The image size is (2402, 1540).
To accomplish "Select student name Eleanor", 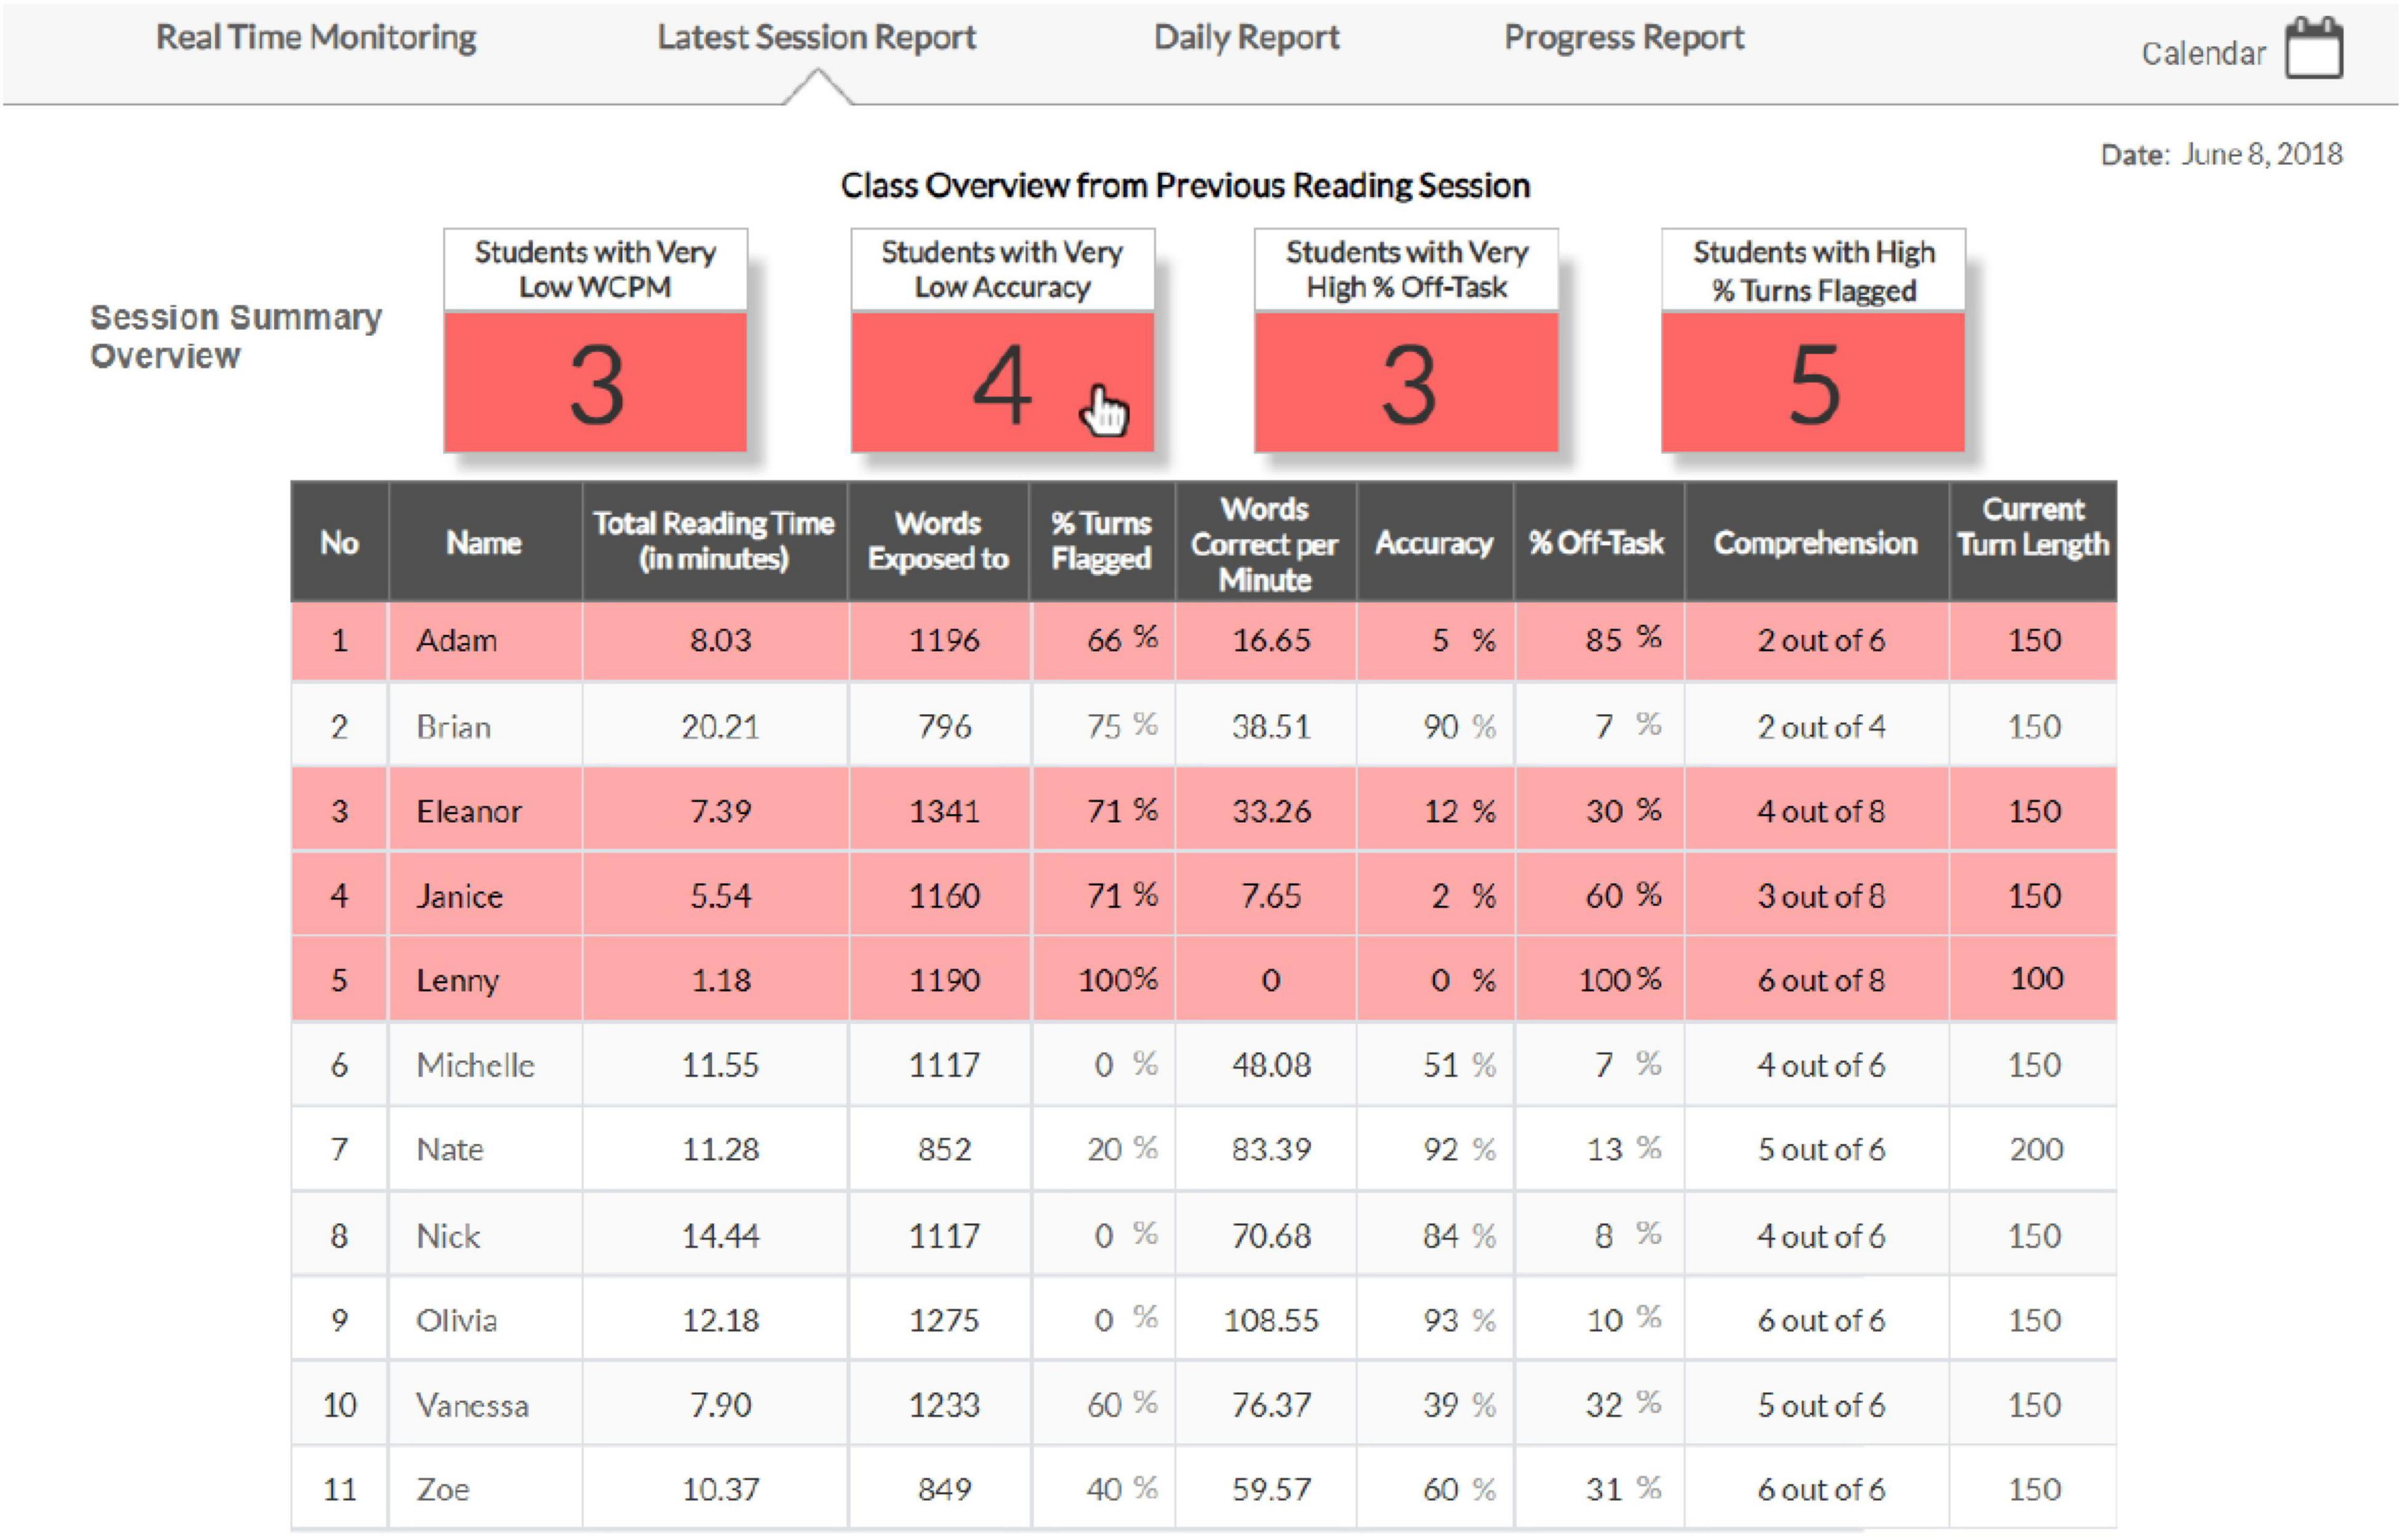I will click(469, 811).
